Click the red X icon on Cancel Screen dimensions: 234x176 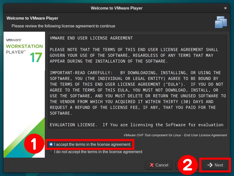152,165
